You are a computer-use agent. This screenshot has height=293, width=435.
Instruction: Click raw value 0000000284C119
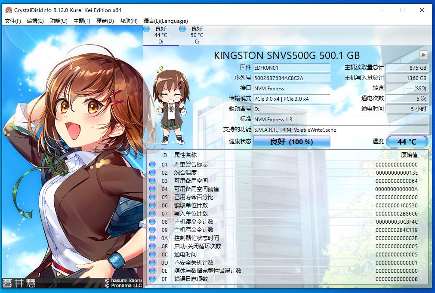coord(397,230)
